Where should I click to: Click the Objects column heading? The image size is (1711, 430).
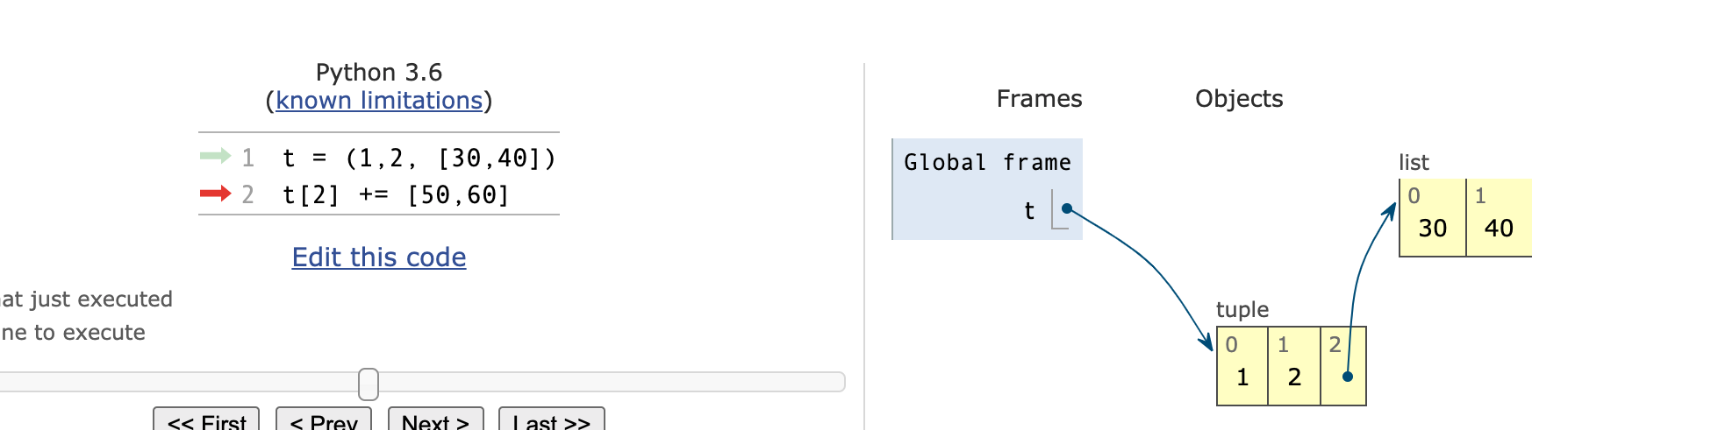1239,99
